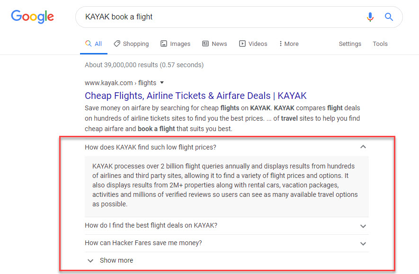Expand the Hacker Fares question
The width and height of the screenshot is (419, 274).
click(363, 243)
